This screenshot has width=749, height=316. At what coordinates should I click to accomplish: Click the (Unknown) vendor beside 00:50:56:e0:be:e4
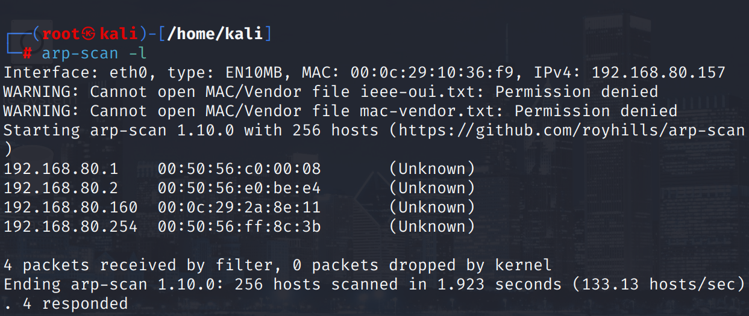(x=432, y=188)
